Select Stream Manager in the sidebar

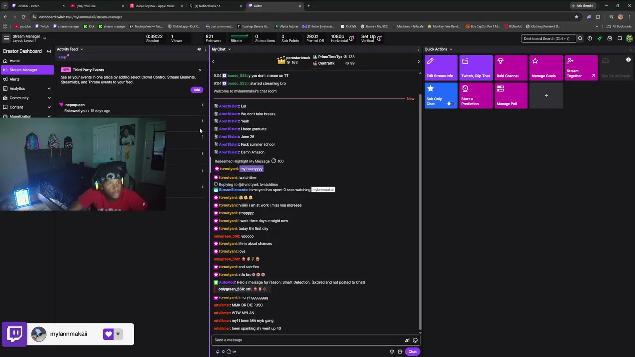coord(27,70)
